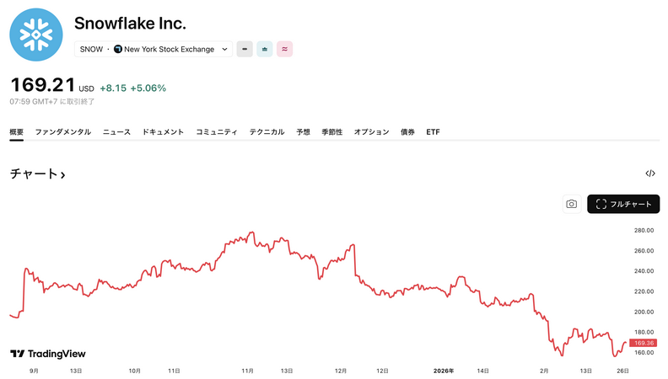Click the red 169.36 price label

pyautogui.click(x=644, y=343)
